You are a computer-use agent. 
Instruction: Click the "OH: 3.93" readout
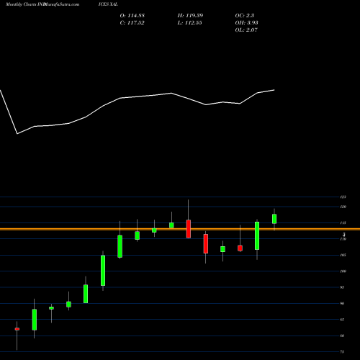pyautogui.click(x=246, y=23)
